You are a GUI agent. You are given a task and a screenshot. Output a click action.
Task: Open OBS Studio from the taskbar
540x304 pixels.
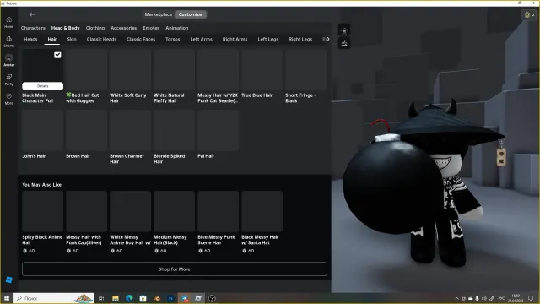coord(212,298)
